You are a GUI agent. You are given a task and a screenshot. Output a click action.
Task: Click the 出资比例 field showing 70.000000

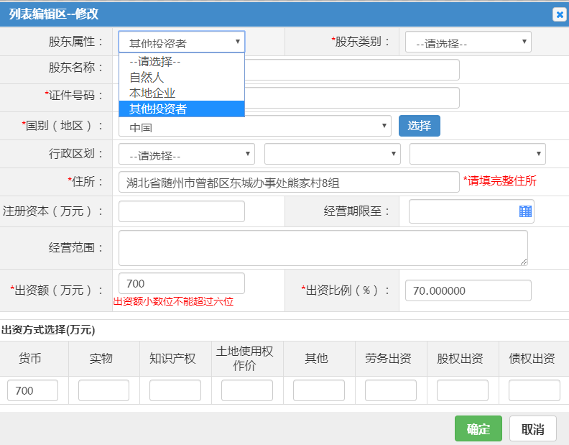468,290
